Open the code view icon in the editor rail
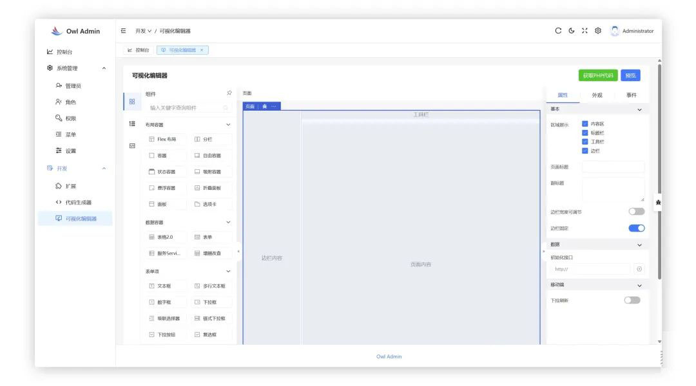 pos(132,146)
